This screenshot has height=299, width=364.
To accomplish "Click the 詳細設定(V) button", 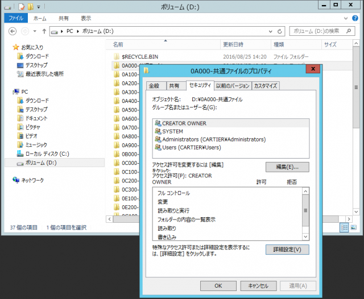I will tap(287, 249).
